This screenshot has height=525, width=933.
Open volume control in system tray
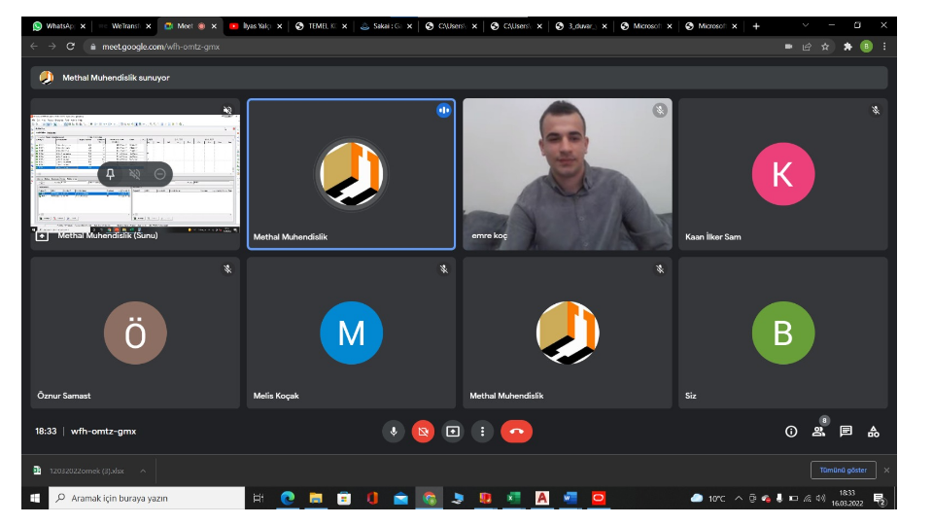click(x=821, y=498)
